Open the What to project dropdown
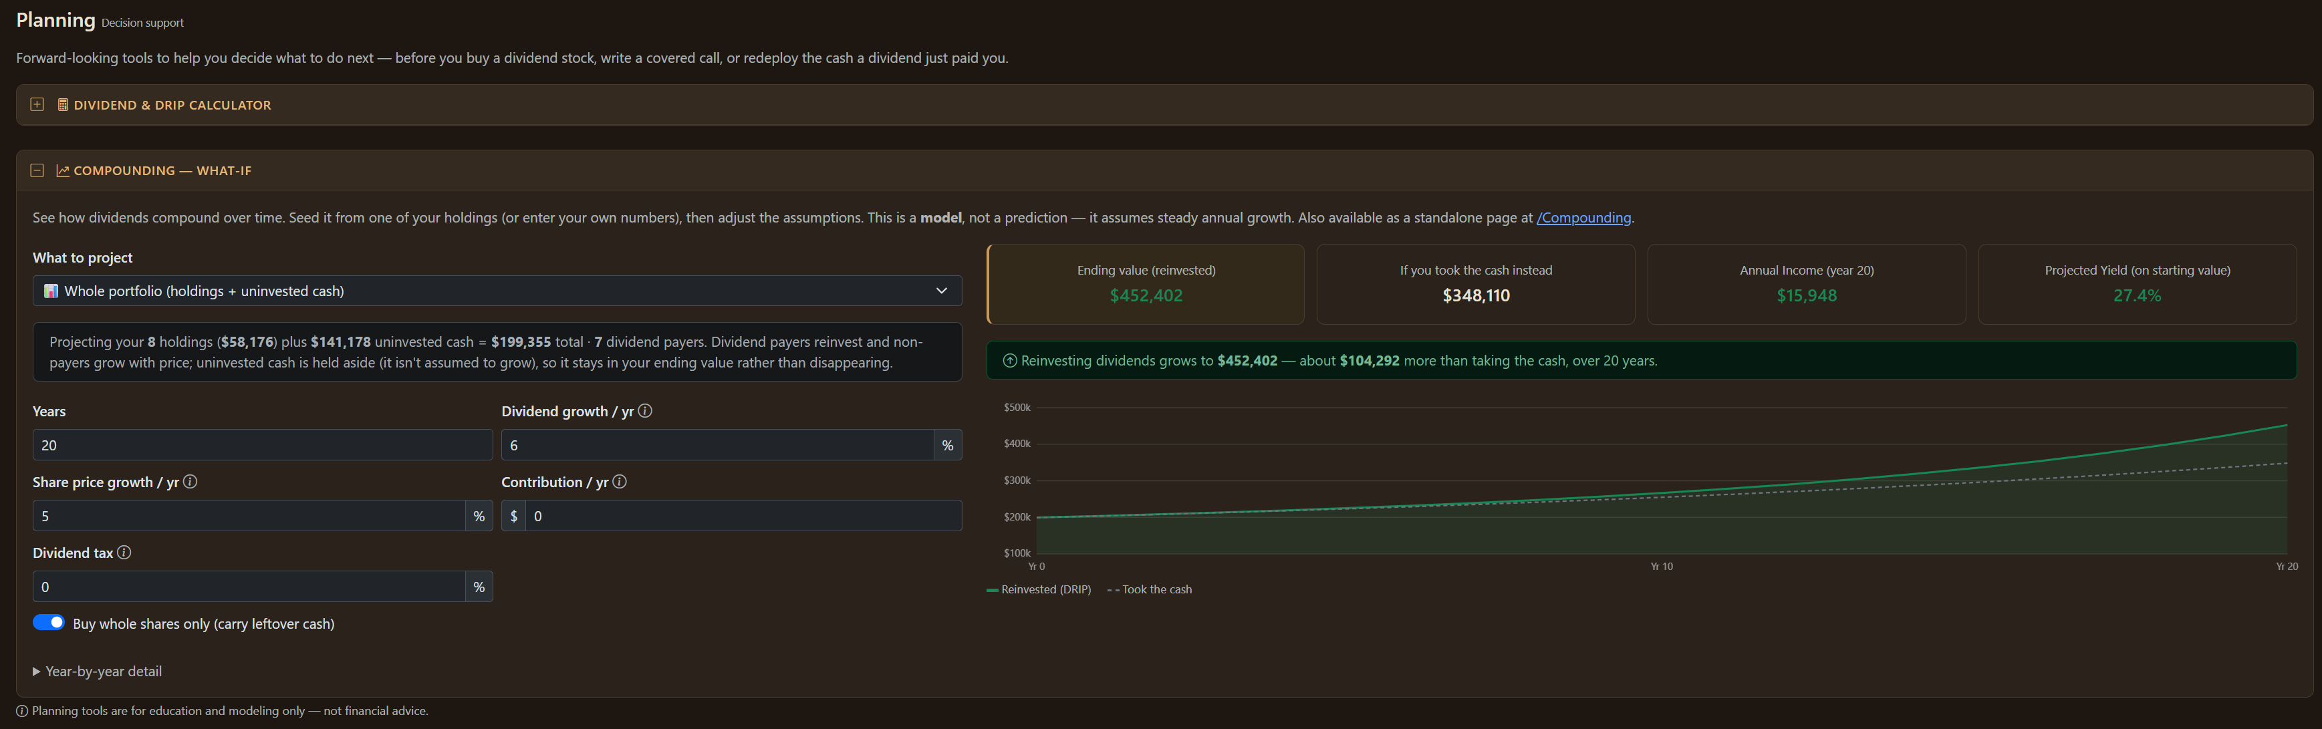The height and width of the screenshot is (729, 2322). [x=497, y=291]
